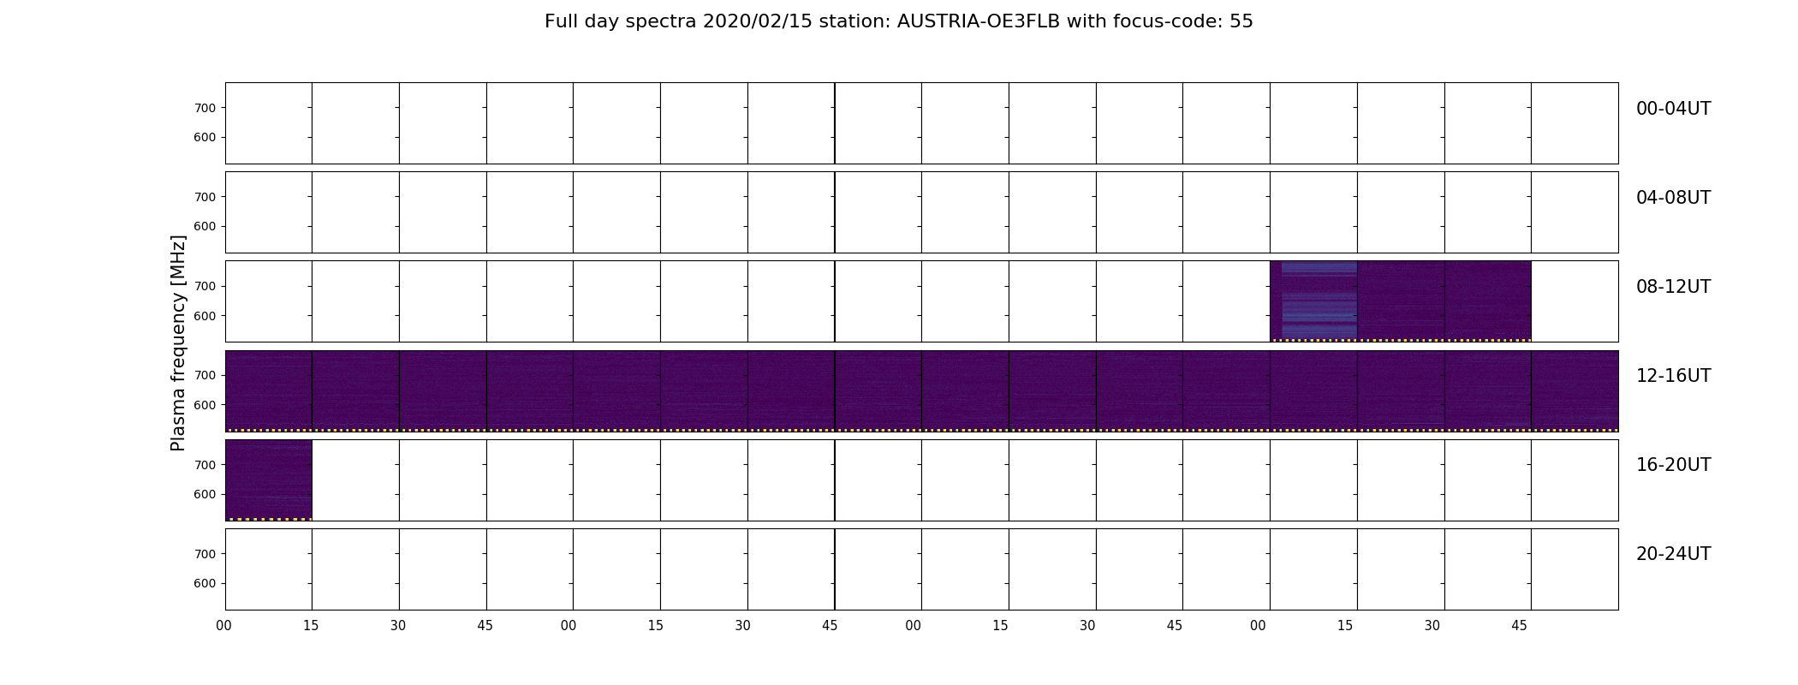Select the "08-12UT" row label

[x=1673, y=287]
